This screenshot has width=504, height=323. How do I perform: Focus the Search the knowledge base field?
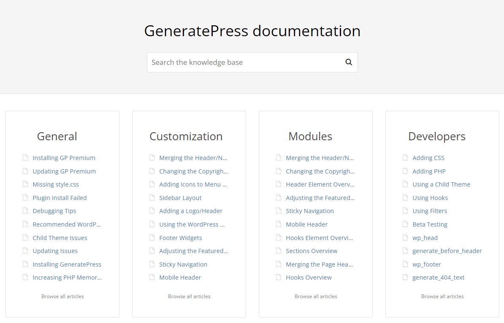pos(252,62)
